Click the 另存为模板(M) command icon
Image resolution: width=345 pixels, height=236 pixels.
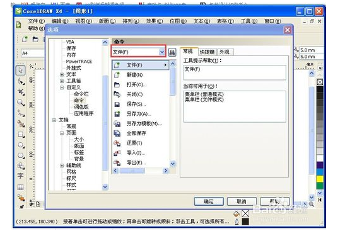(117, 123)
